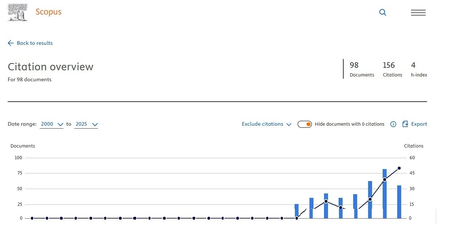Click the Export document icon
The width and height of the screenshot is (458, 239).
click(x=405, y=124)
